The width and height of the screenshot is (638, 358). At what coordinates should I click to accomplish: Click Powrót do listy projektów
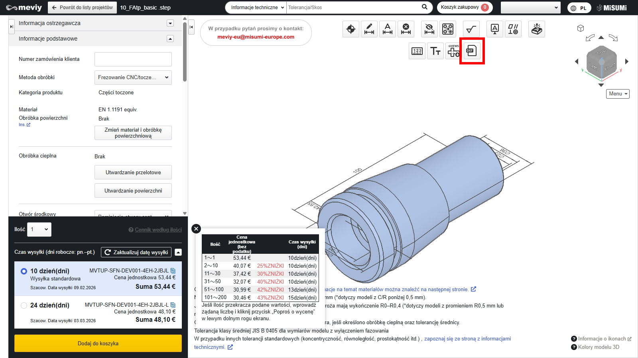click(83, 8)
